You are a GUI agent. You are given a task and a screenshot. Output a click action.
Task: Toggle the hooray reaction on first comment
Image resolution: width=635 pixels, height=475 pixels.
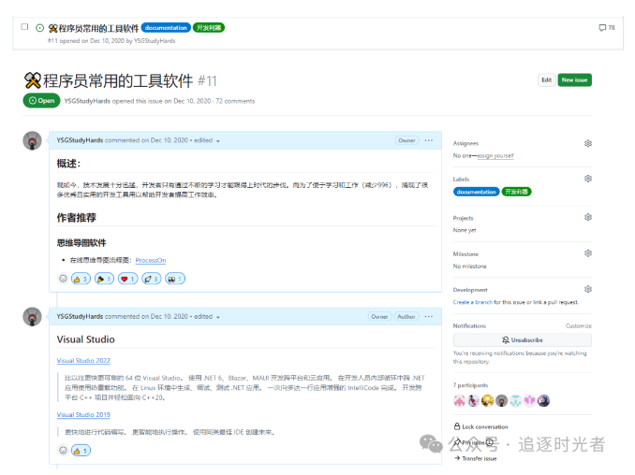pyautogui.click(x=104, y=279)
